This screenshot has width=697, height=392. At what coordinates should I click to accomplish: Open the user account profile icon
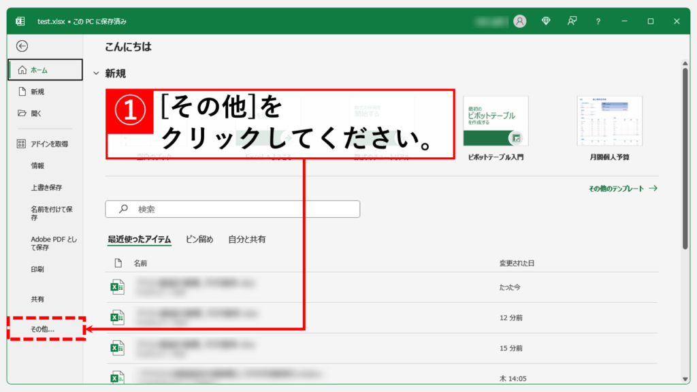coord(520,21)
